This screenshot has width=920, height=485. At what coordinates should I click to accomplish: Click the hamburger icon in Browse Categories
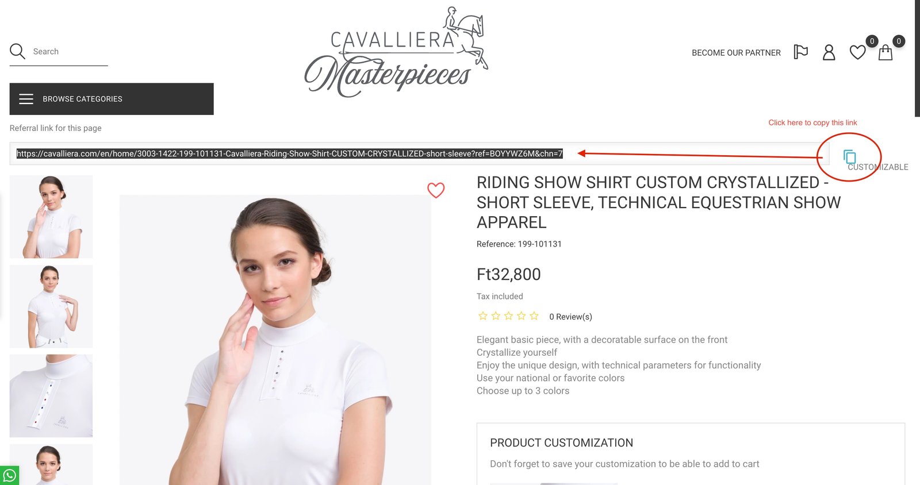pyautogui.click(x=26, y=99)
